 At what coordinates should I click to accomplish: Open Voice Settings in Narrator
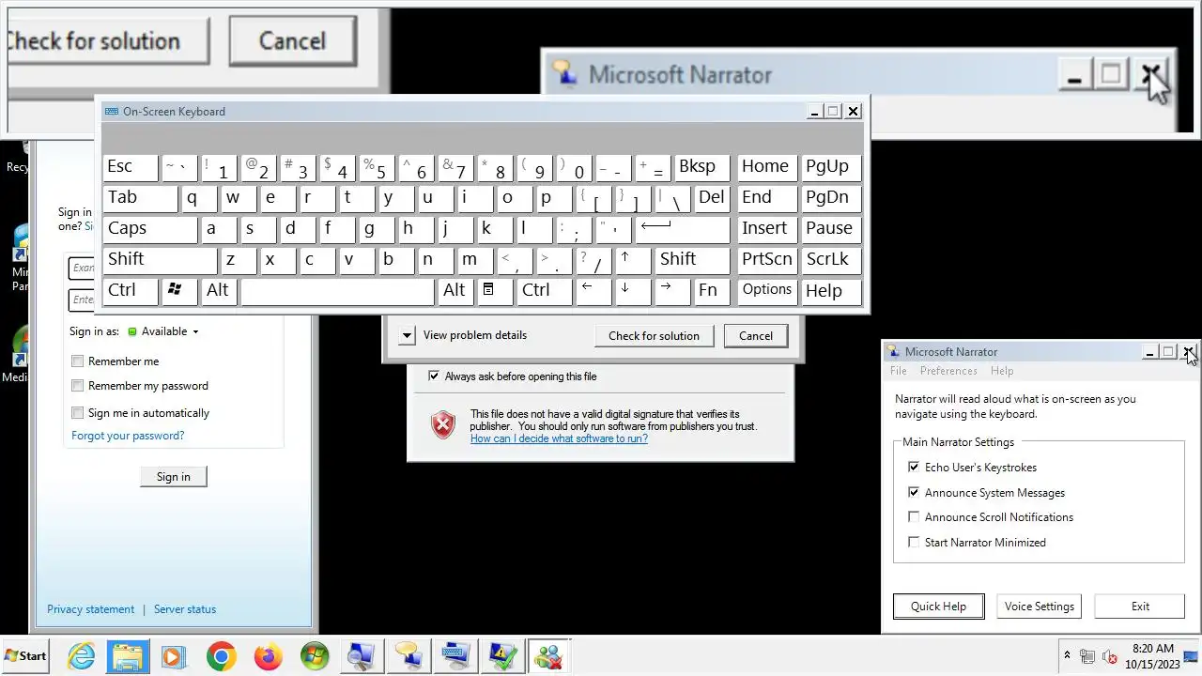(x=1040, y=607)
